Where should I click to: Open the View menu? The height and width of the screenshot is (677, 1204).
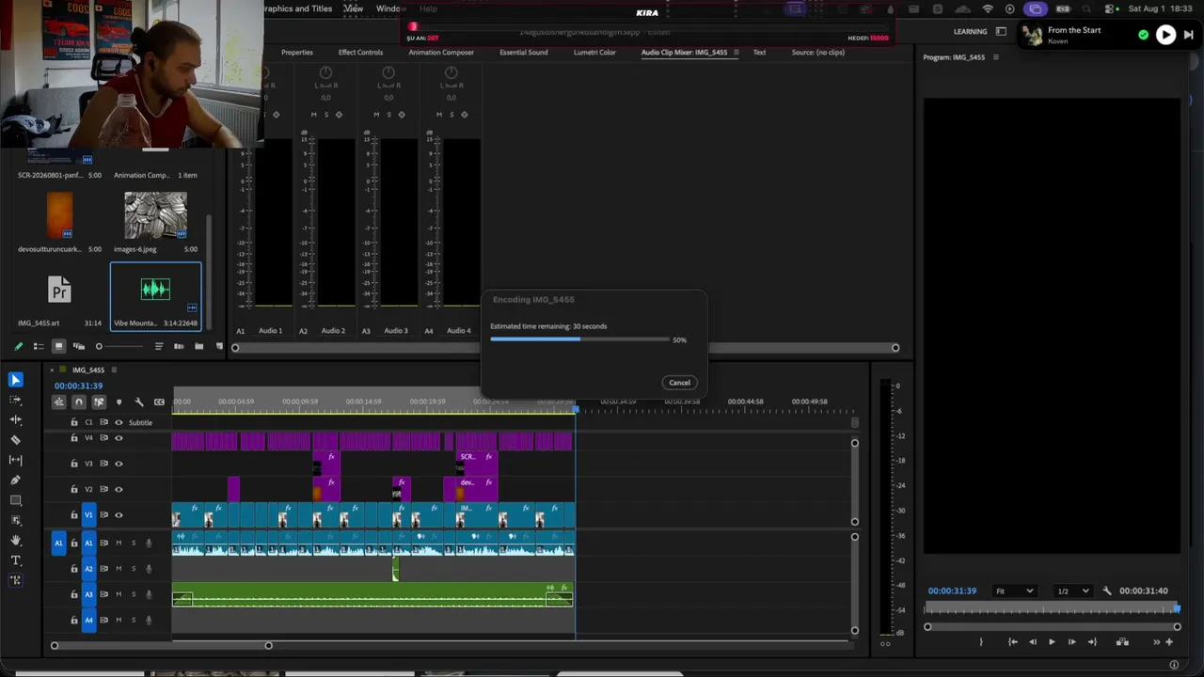coord(354,8)
